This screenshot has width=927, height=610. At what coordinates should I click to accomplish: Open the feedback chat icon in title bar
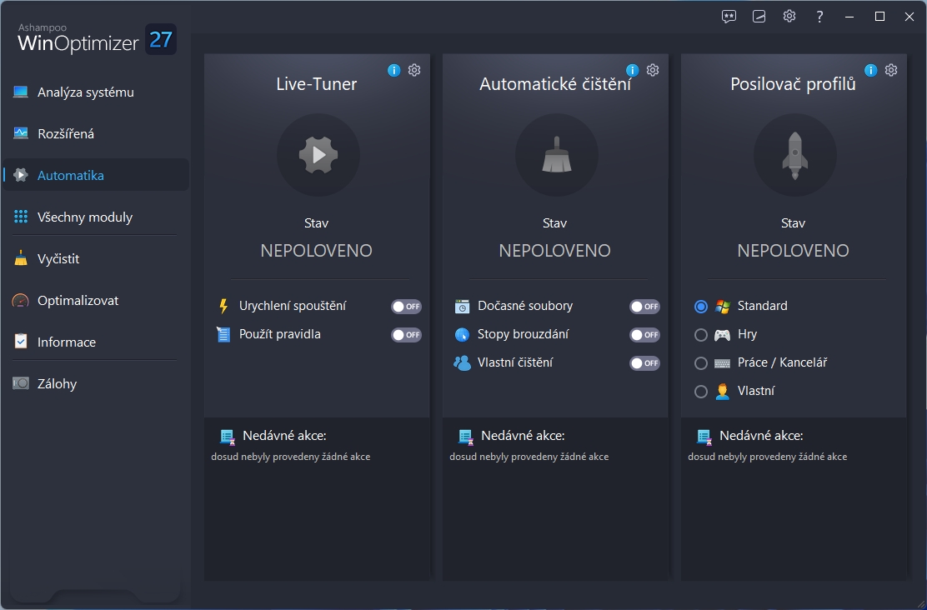click(729, 17)
